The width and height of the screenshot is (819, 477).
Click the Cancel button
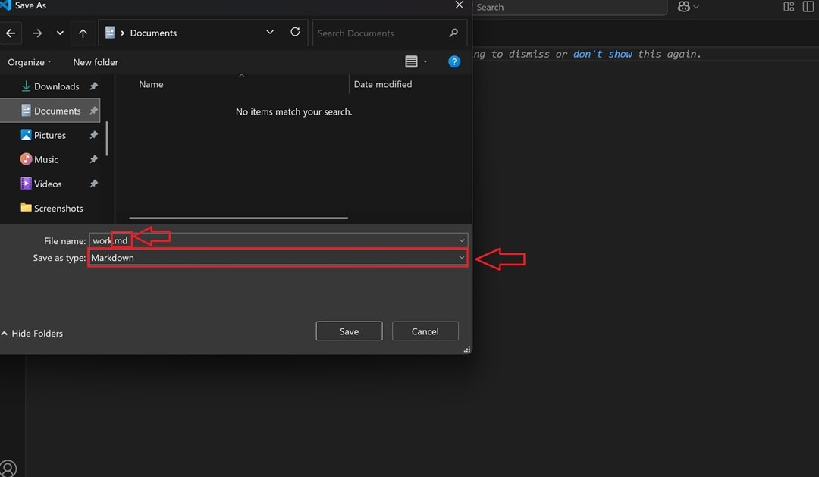pyautogui.click(x=425, y=331)
